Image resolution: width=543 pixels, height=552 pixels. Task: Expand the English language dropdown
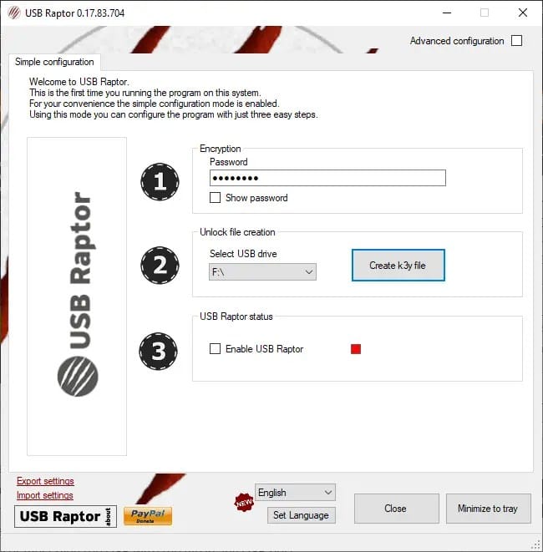(295, 493)
